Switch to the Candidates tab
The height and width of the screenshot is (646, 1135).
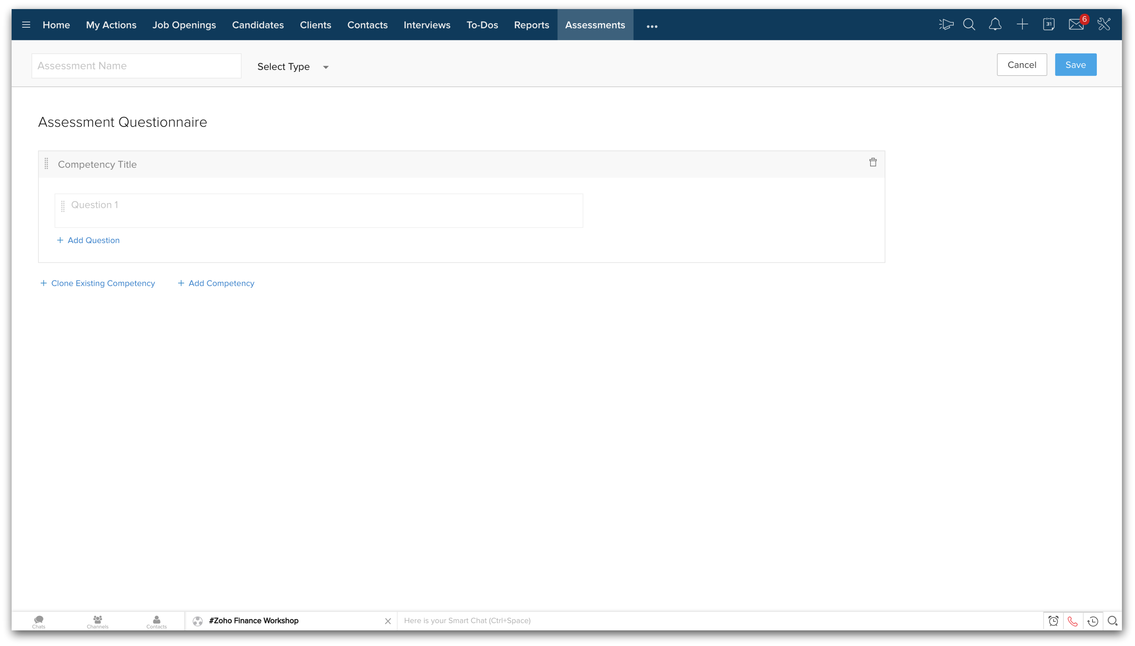click(x=258, y=25)
